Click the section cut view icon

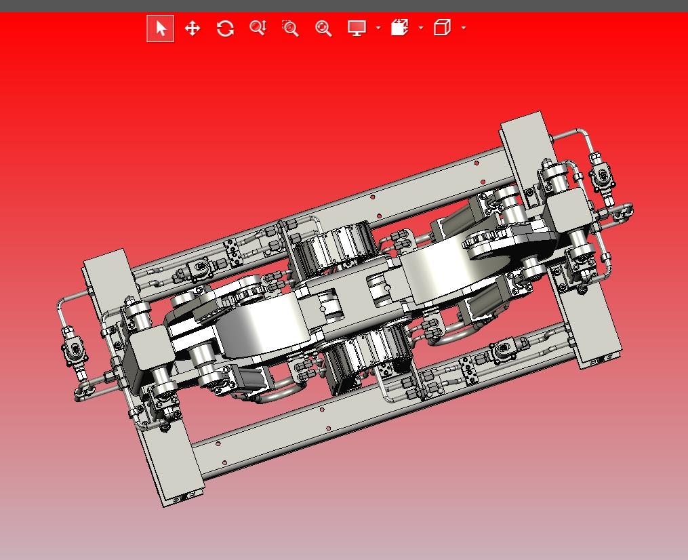tap(400, 28)
